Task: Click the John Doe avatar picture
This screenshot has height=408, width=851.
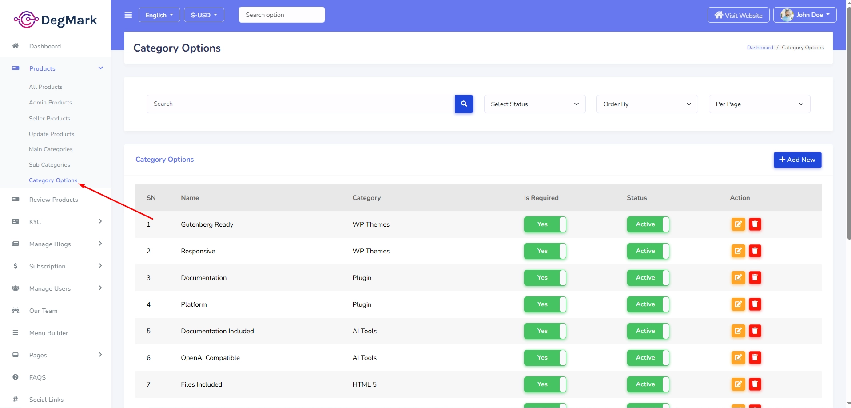Action: 787,15
